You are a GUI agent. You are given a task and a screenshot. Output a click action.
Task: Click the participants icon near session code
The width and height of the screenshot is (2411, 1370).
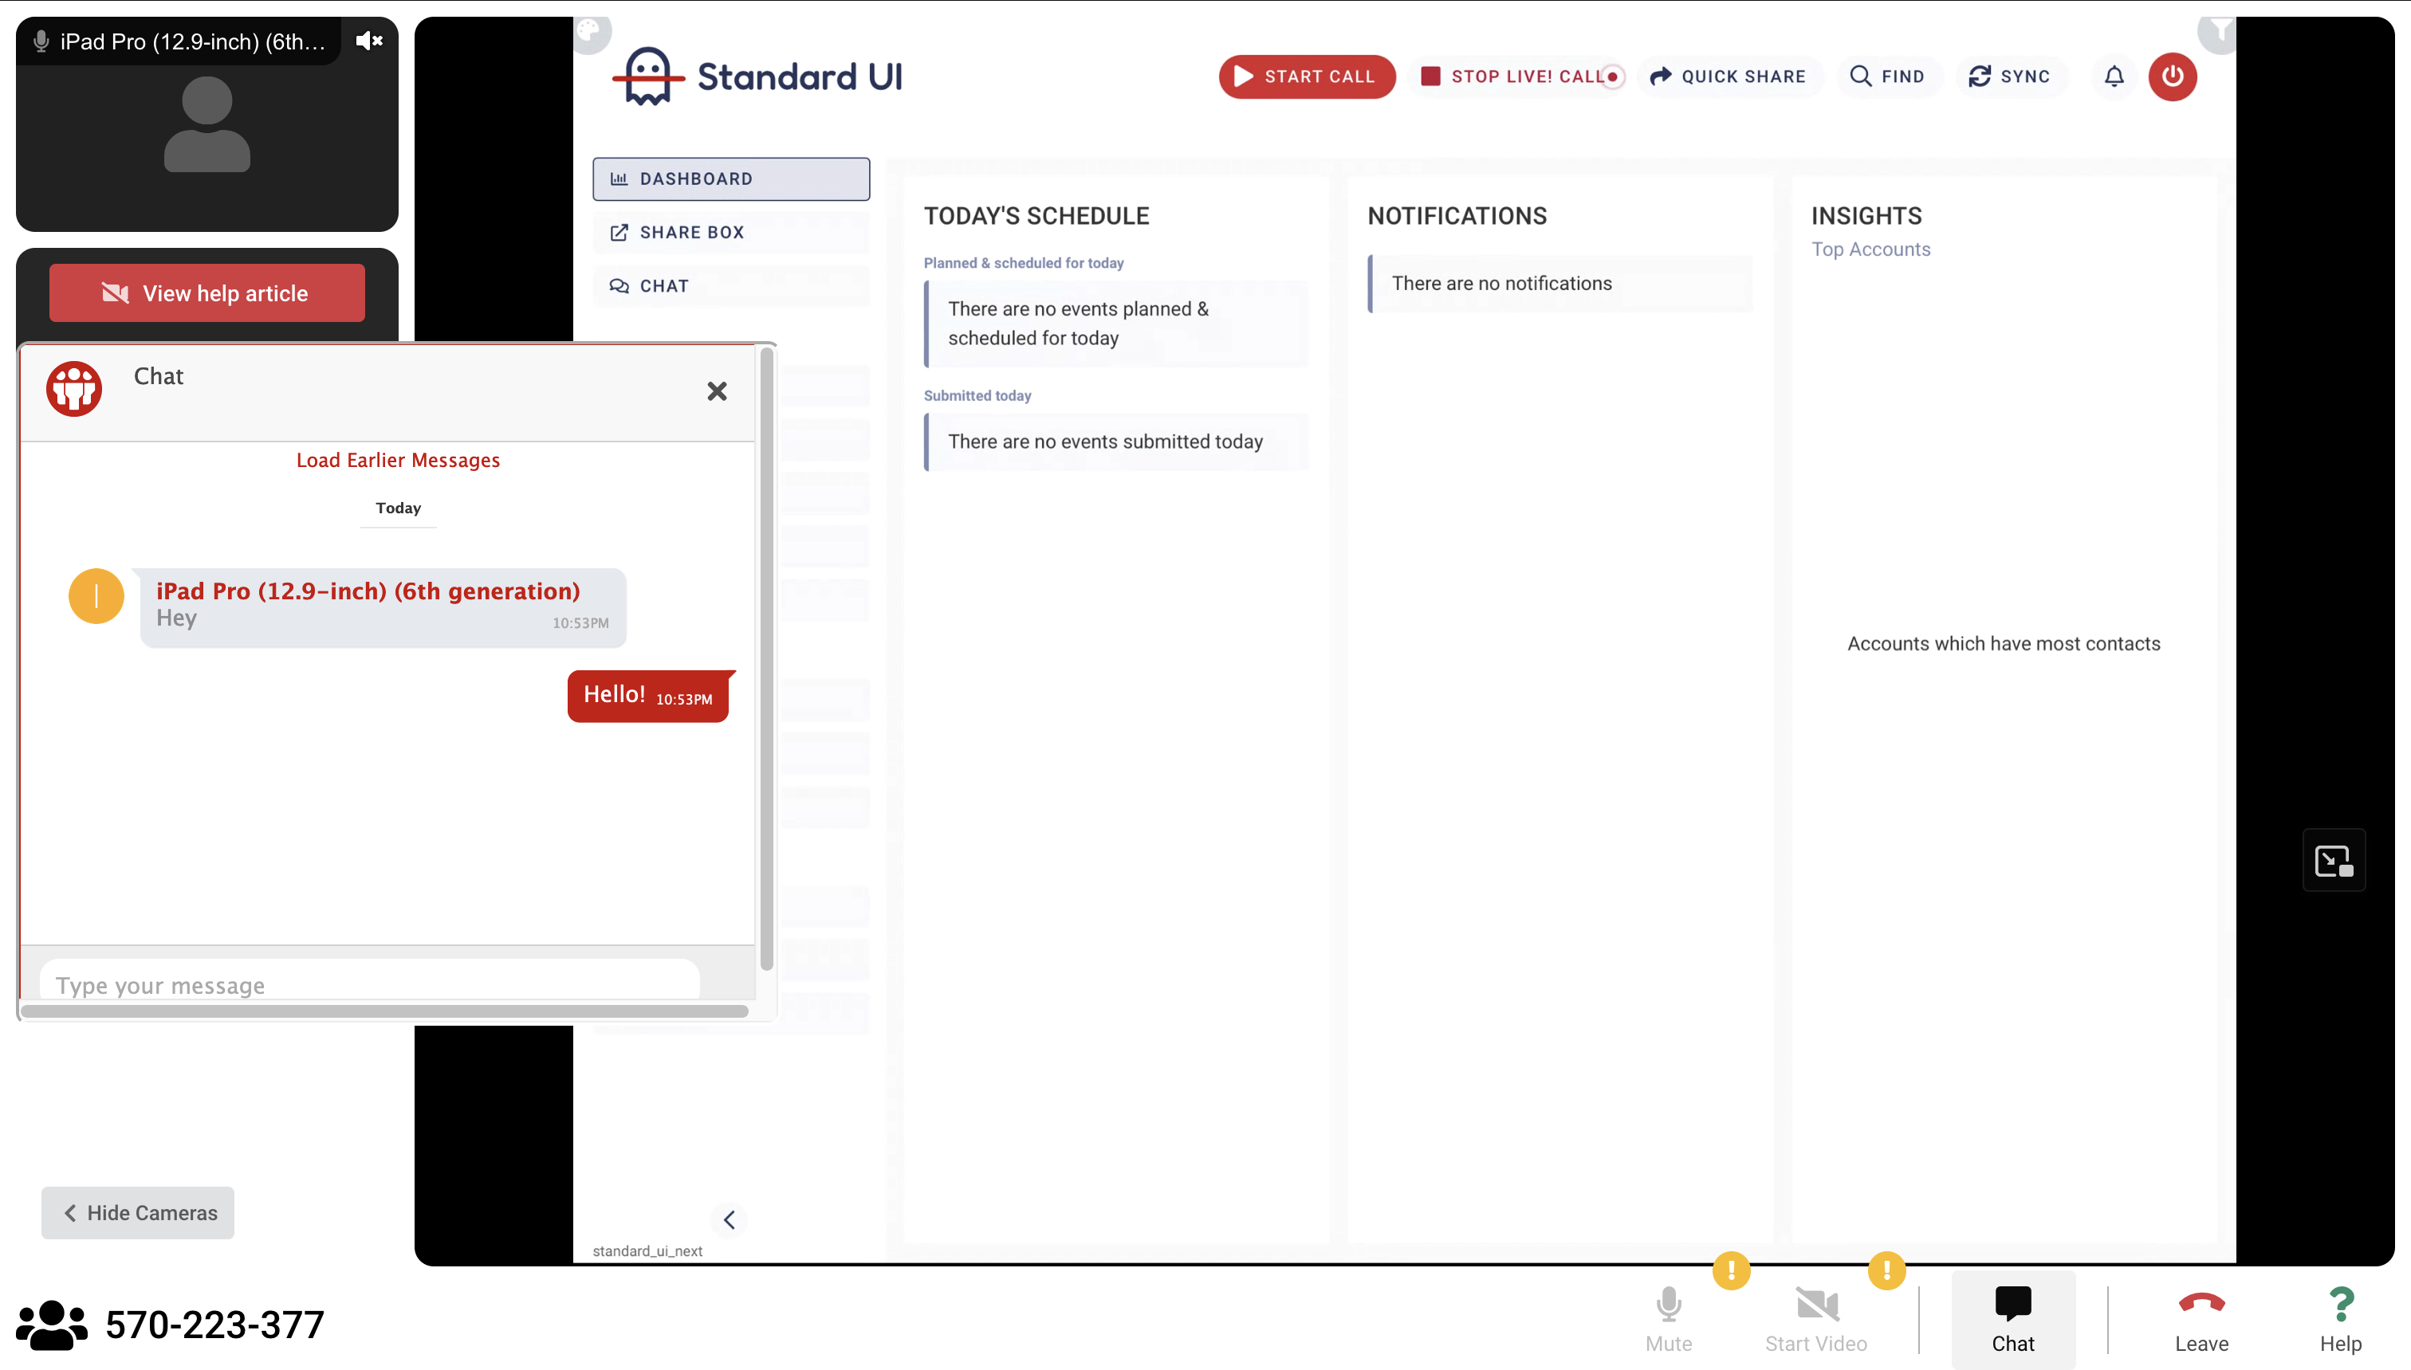(51, 1325)
